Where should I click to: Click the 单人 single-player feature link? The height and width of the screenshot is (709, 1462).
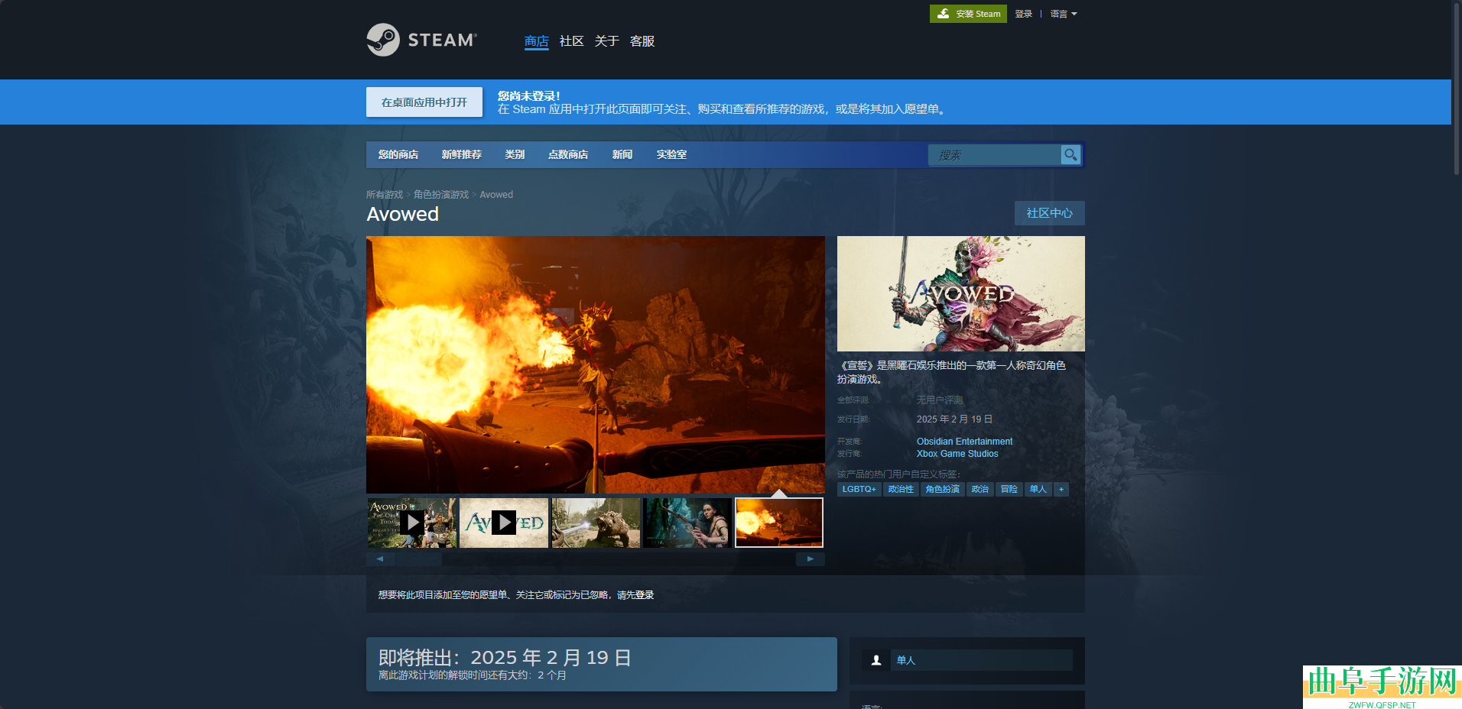906,660
